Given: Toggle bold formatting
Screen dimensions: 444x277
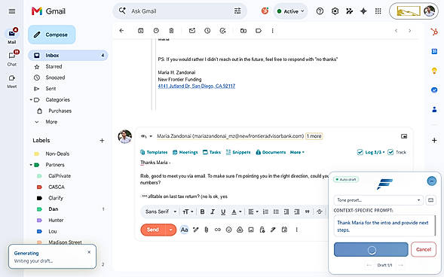Looking at the screenshot, I should (x=203, y=212).
